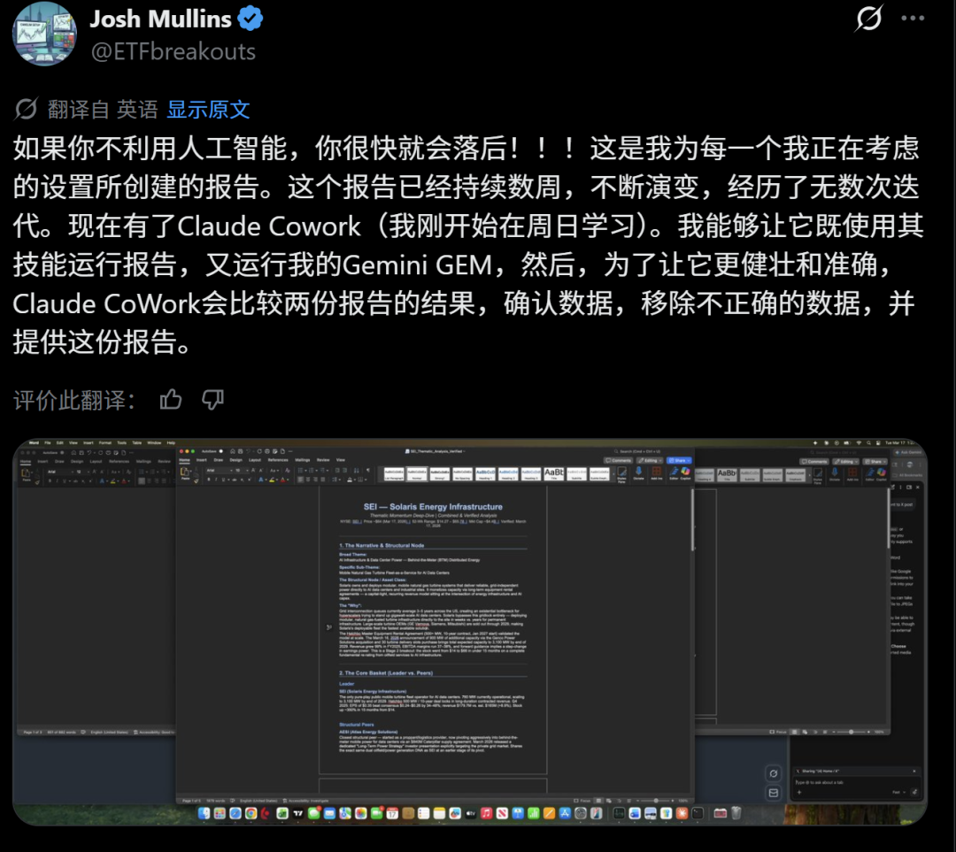This screenshot has width=956, height=852.
Task: Toggle italic formatting in the ribbon
Action: pos(216,480)
